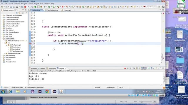This screenshot has height=105, width=188.
Task: Click the background viewer zoom slider handle
Action: pyautogui.click(x=142, y=102)
